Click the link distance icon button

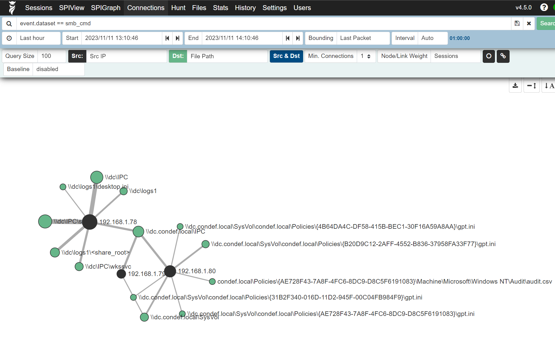click(x=532, y=86)
